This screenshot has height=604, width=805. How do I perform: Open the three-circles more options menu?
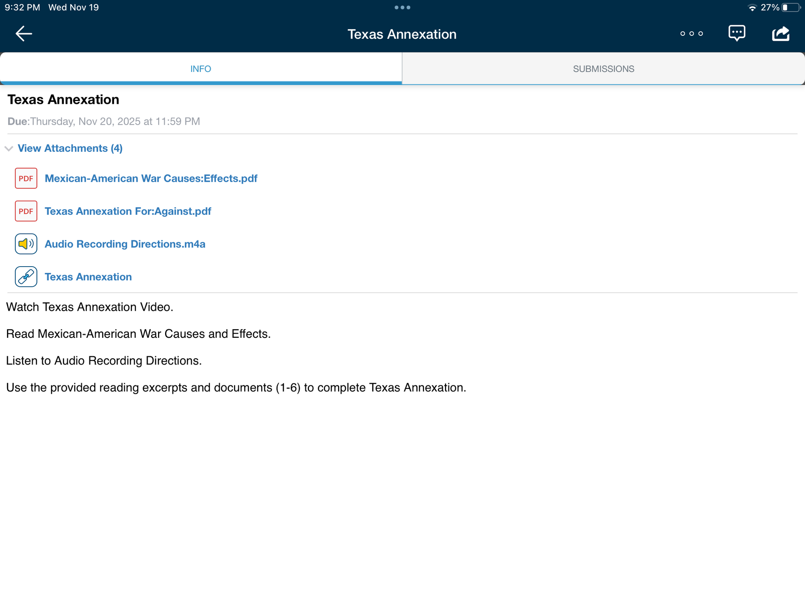point(691,34)
